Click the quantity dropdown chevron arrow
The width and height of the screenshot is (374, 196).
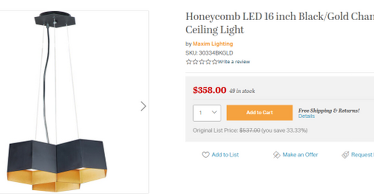[x=214, y=113]
